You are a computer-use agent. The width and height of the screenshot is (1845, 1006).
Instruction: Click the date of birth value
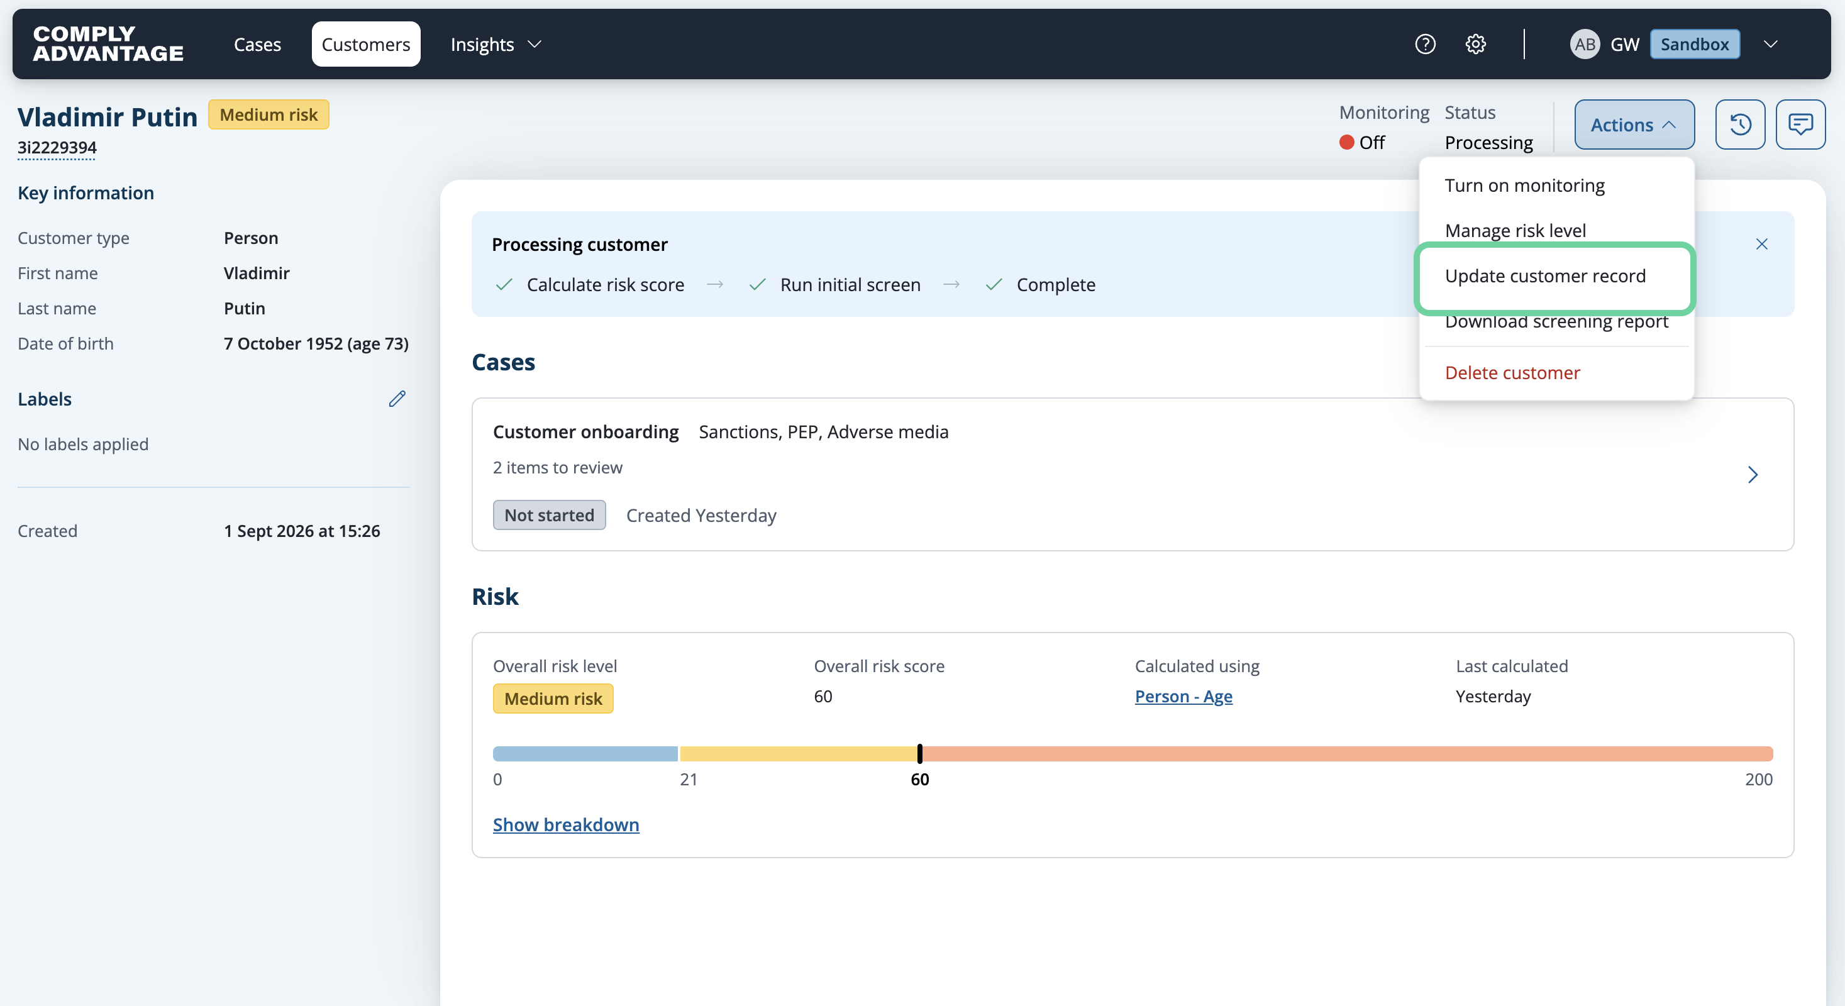(x=316, y=344)
